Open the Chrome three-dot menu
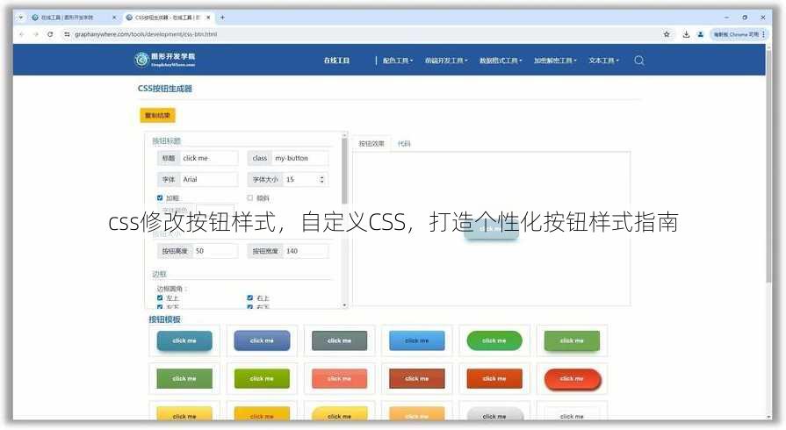 pos(763,34)
